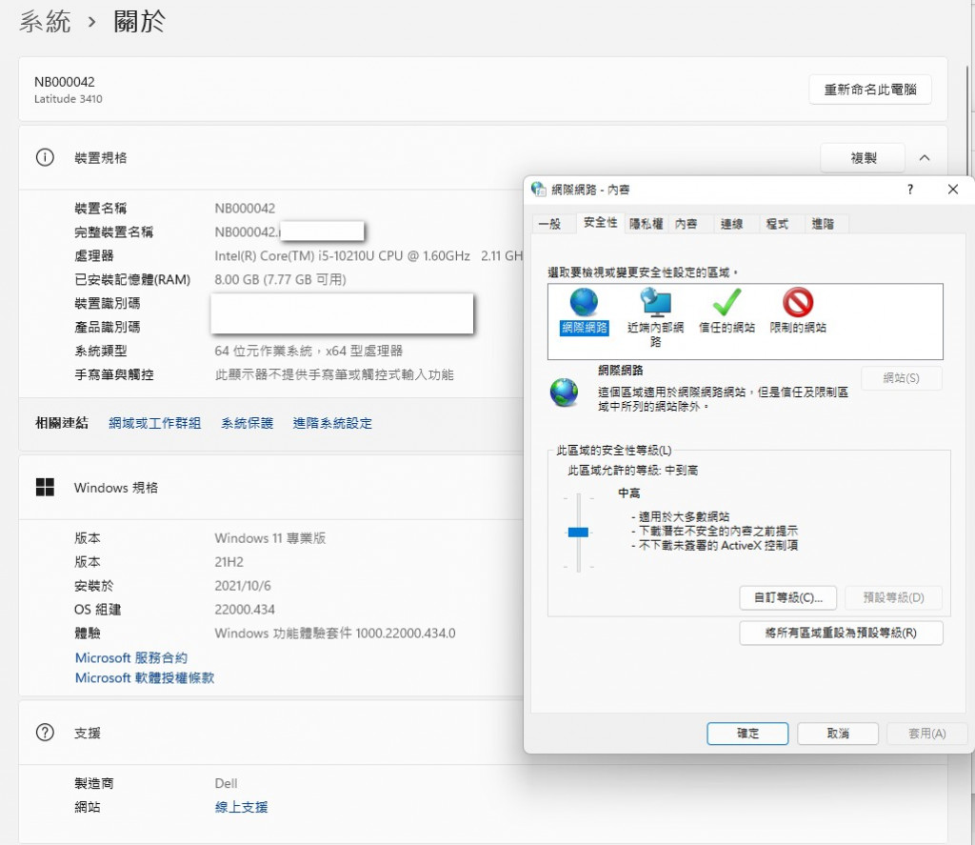The image size is (975, 845).
Task: Click the info icon beside 裝置規格
Action: point(45,157)
